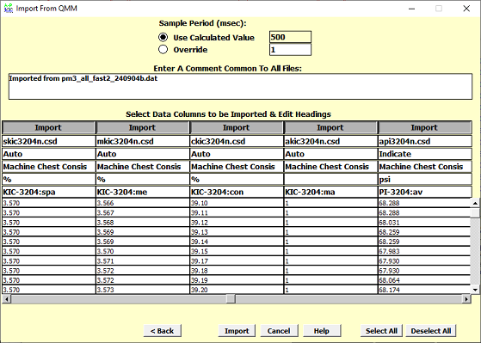This screenshot has height=343, width=481.
Task: Click the Cancel button
Action: 279,331
